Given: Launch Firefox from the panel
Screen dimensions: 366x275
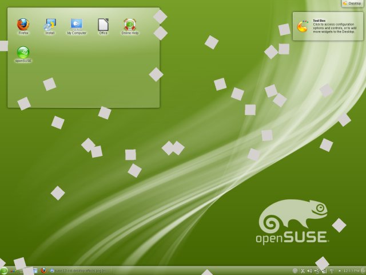Looking at the screenshot, I should 43,271.
